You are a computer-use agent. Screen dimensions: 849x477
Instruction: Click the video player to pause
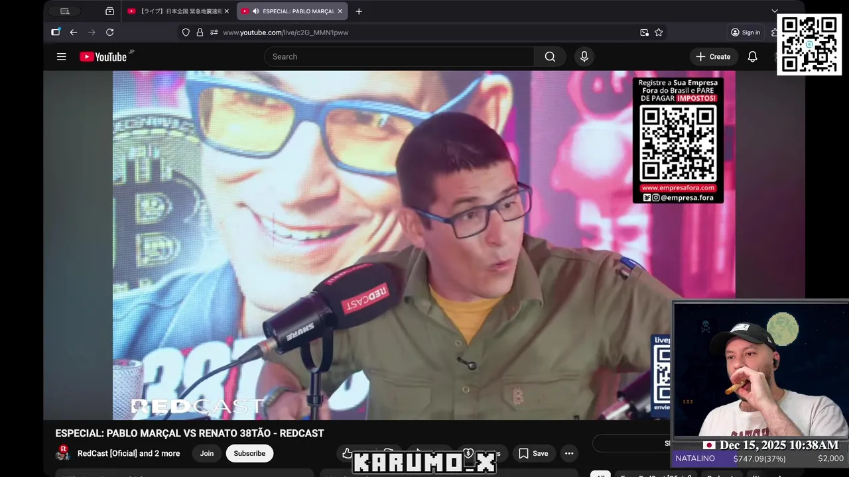click(424, 245)
